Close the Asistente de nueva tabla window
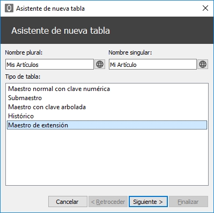 (205, 8)
